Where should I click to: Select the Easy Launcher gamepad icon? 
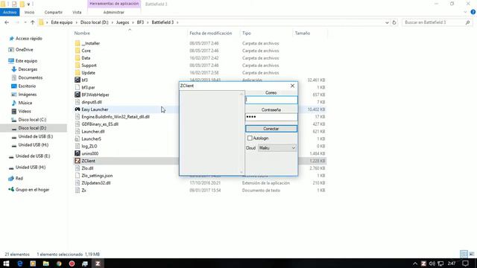[x=78, y=109]
